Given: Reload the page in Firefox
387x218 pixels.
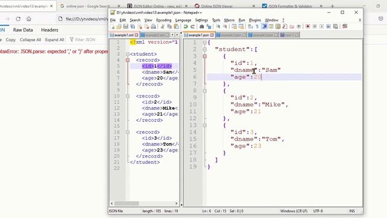Looking at the screenshot, I should click(x=18, y=19).
